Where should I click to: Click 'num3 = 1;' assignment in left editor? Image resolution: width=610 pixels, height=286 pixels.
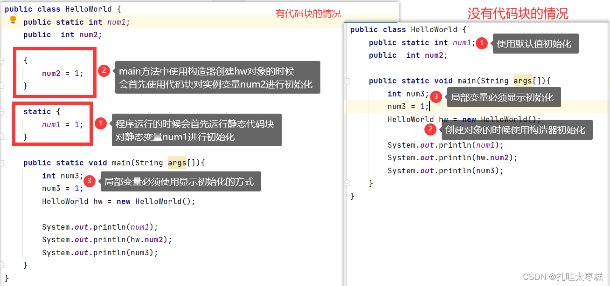tap(62, 189)
